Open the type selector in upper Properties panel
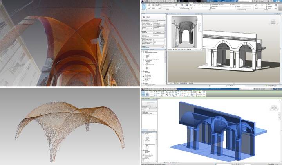282x165 pixels. coord(153,17)
